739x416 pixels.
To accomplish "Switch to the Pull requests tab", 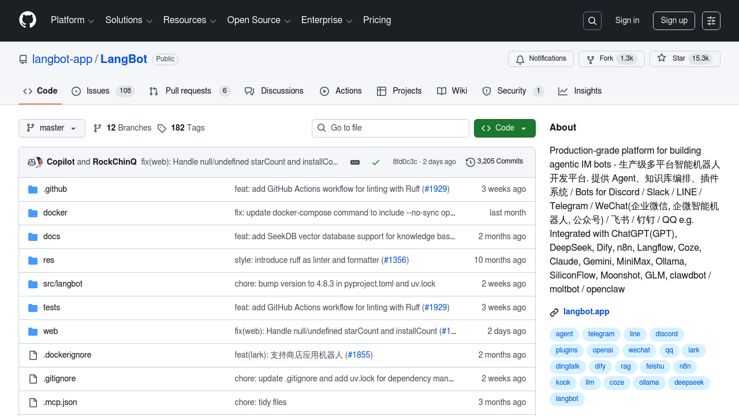I will pos(189,91).
